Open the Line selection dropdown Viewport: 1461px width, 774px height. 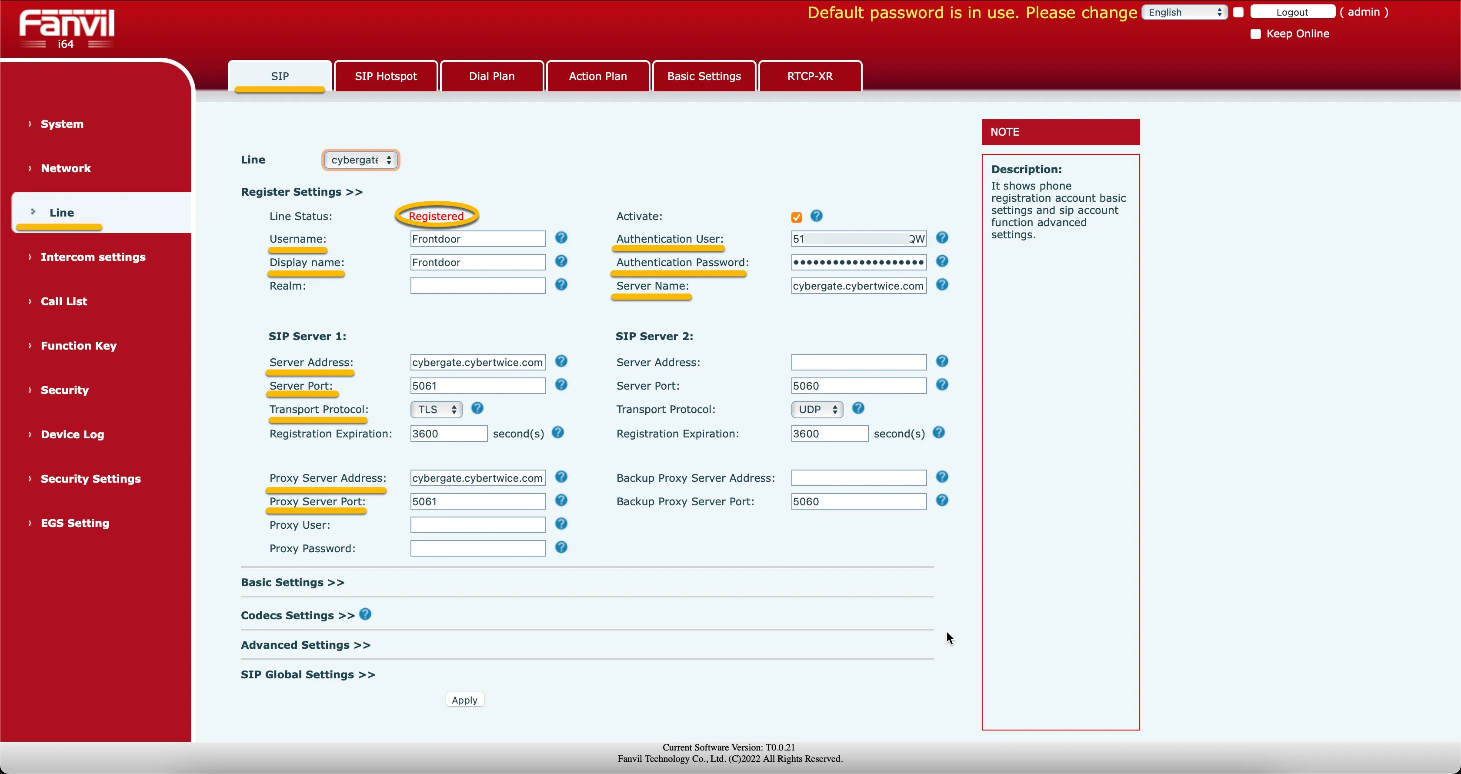(x=361, y=160)
